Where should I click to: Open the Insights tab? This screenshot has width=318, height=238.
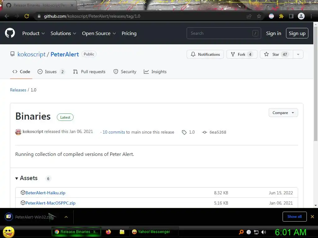(x=155, y=72)
